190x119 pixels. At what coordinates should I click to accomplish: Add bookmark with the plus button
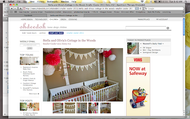20,9
